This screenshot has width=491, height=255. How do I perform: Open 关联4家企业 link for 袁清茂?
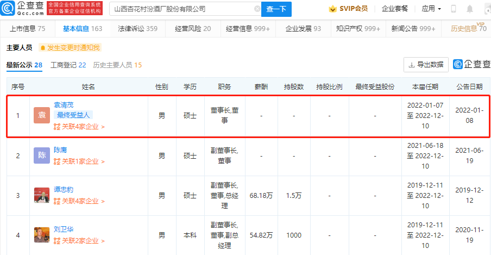click(83, 127)
